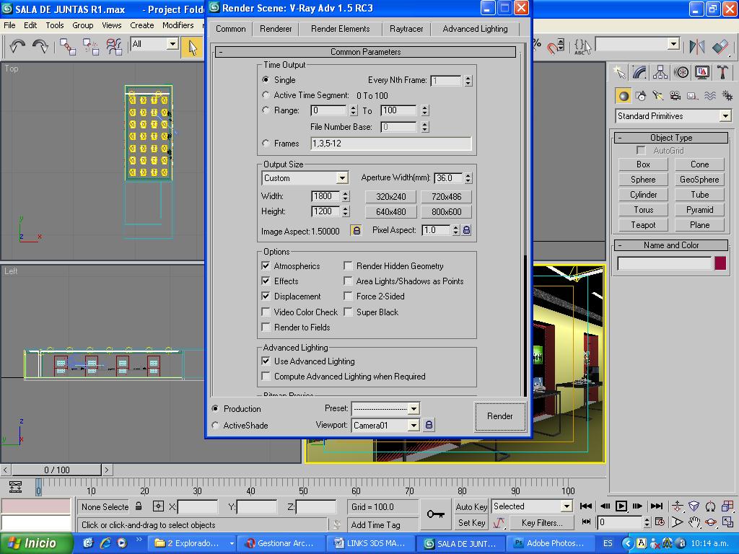Viewport: 739px width, 554px height.
Task: Open the Create menu
Action: pos(142,25)
